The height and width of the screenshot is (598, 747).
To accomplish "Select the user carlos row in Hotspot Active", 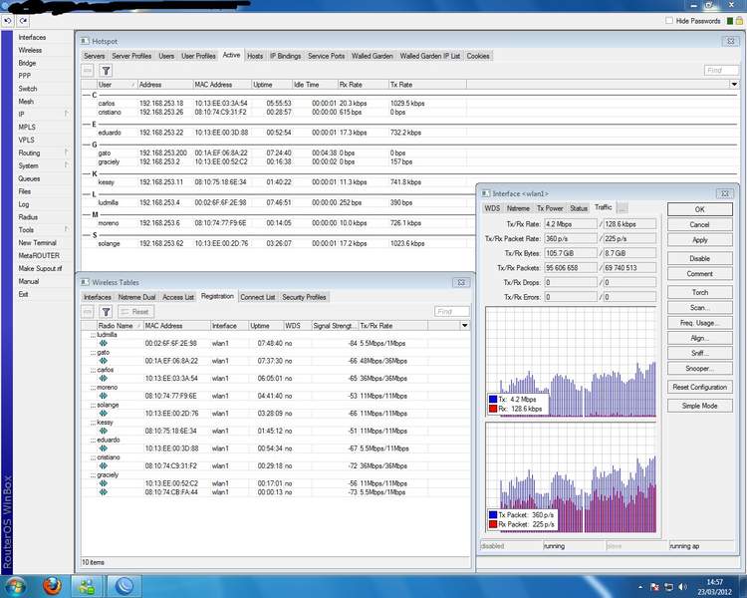I will [x=274, y=103].
